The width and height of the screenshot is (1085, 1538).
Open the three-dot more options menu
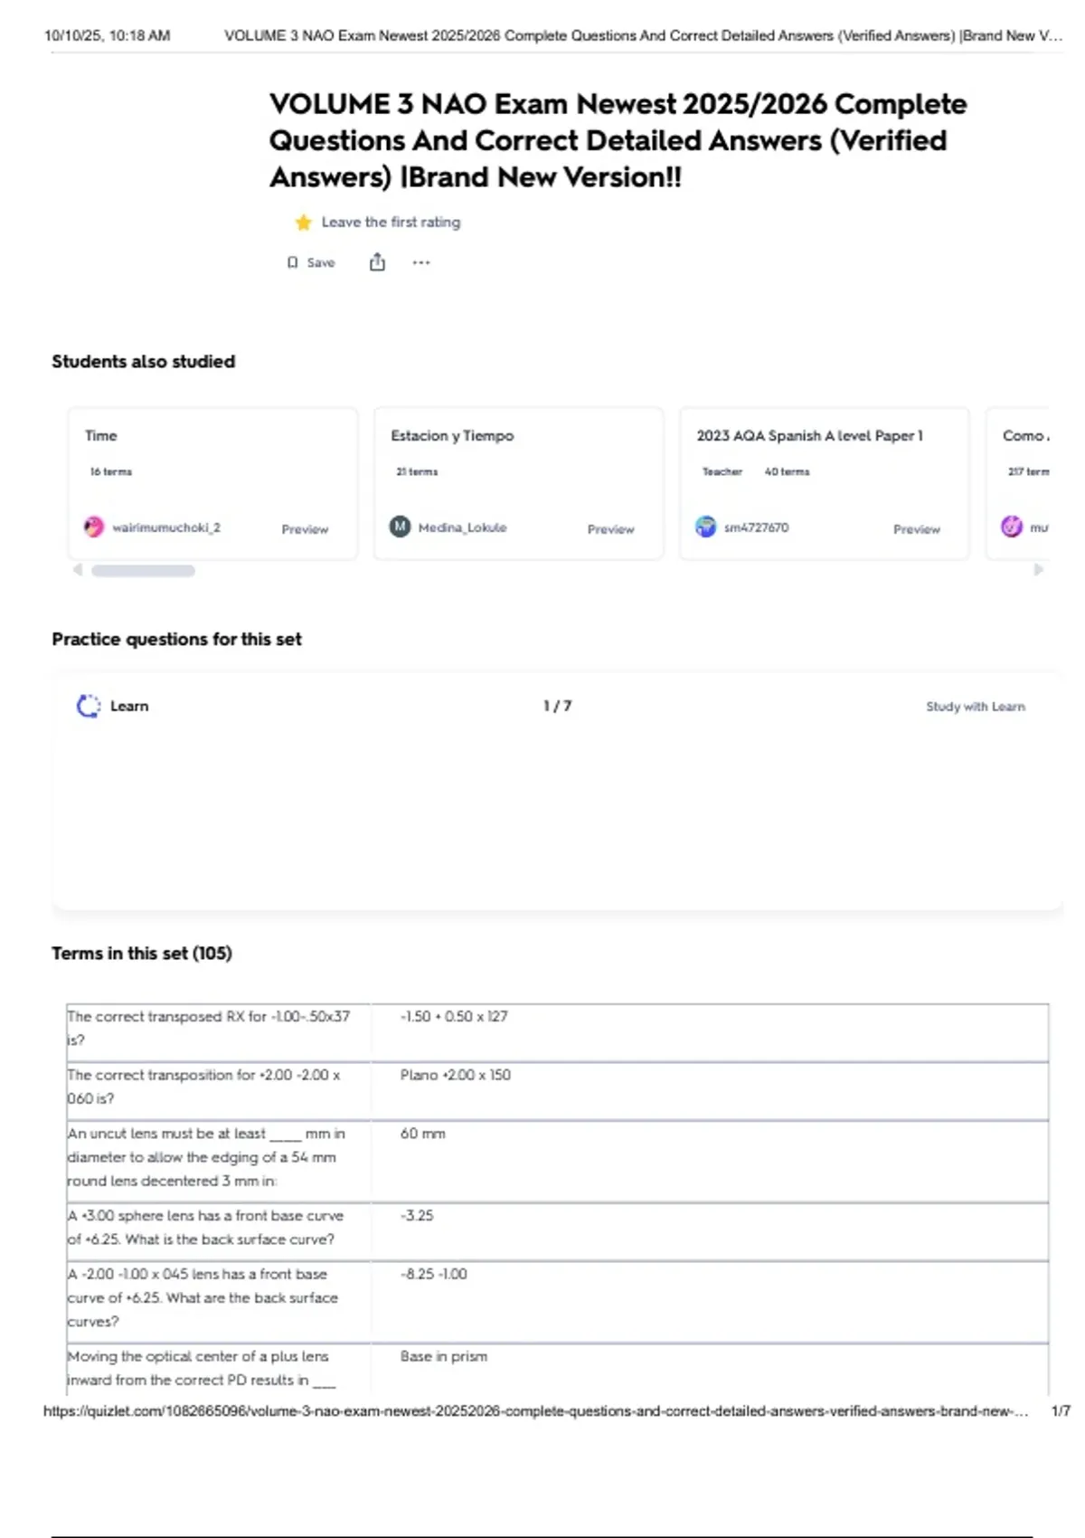(421, 262)
